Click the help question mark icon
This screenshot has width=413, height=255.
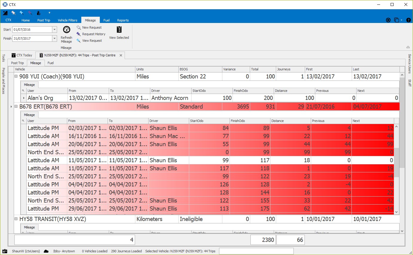pos(409,20)
